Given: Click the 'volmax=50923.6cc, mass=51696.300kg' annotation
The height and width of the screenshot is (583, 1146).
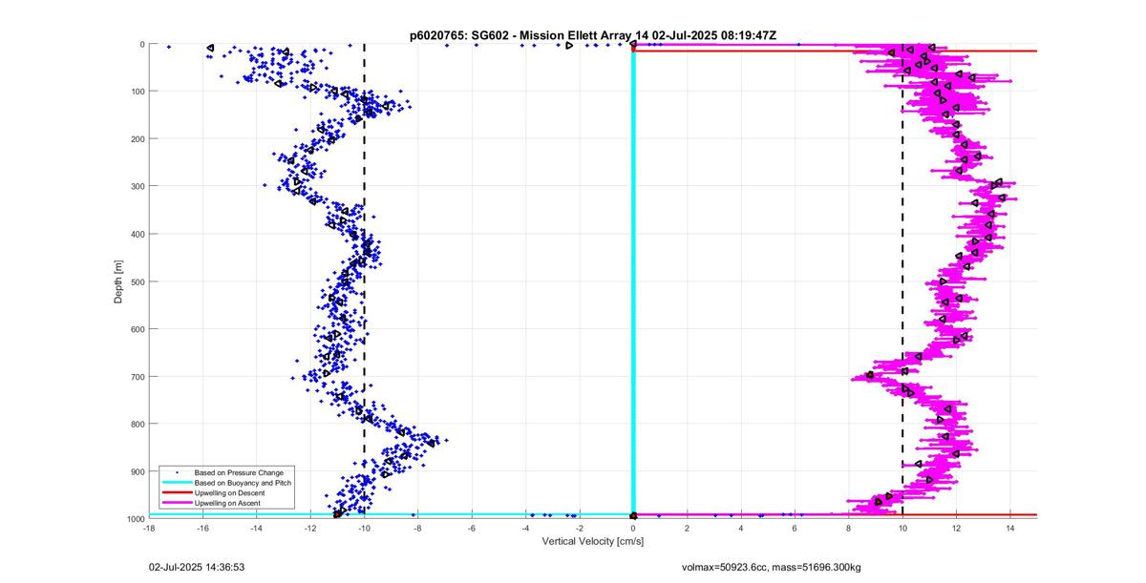Looking at the screenshot, I should [771, 566].
